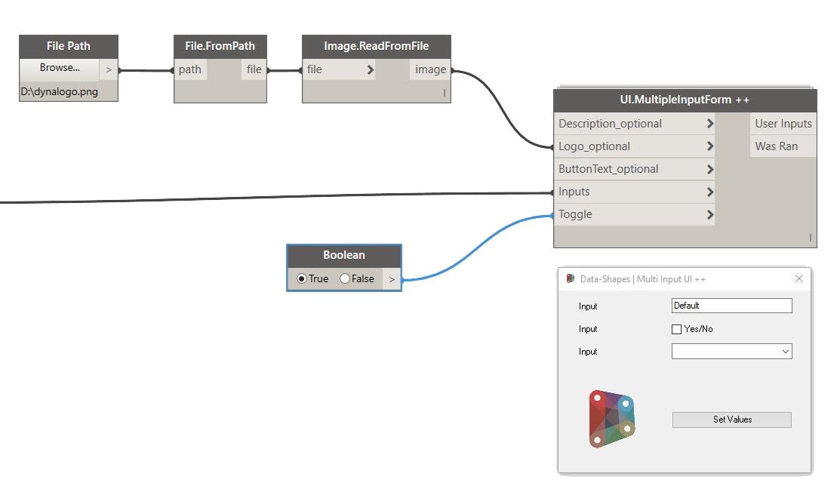Select the False radio button in Boolean node
The width and height of the screenshot is (840, 498).
345,278
